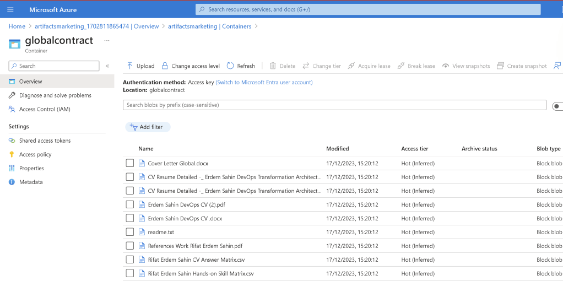Check the Erdem Sahin DevOps CV .docx row
The image size is (563, 297).
pyautogui.click(x=130, y=218)
